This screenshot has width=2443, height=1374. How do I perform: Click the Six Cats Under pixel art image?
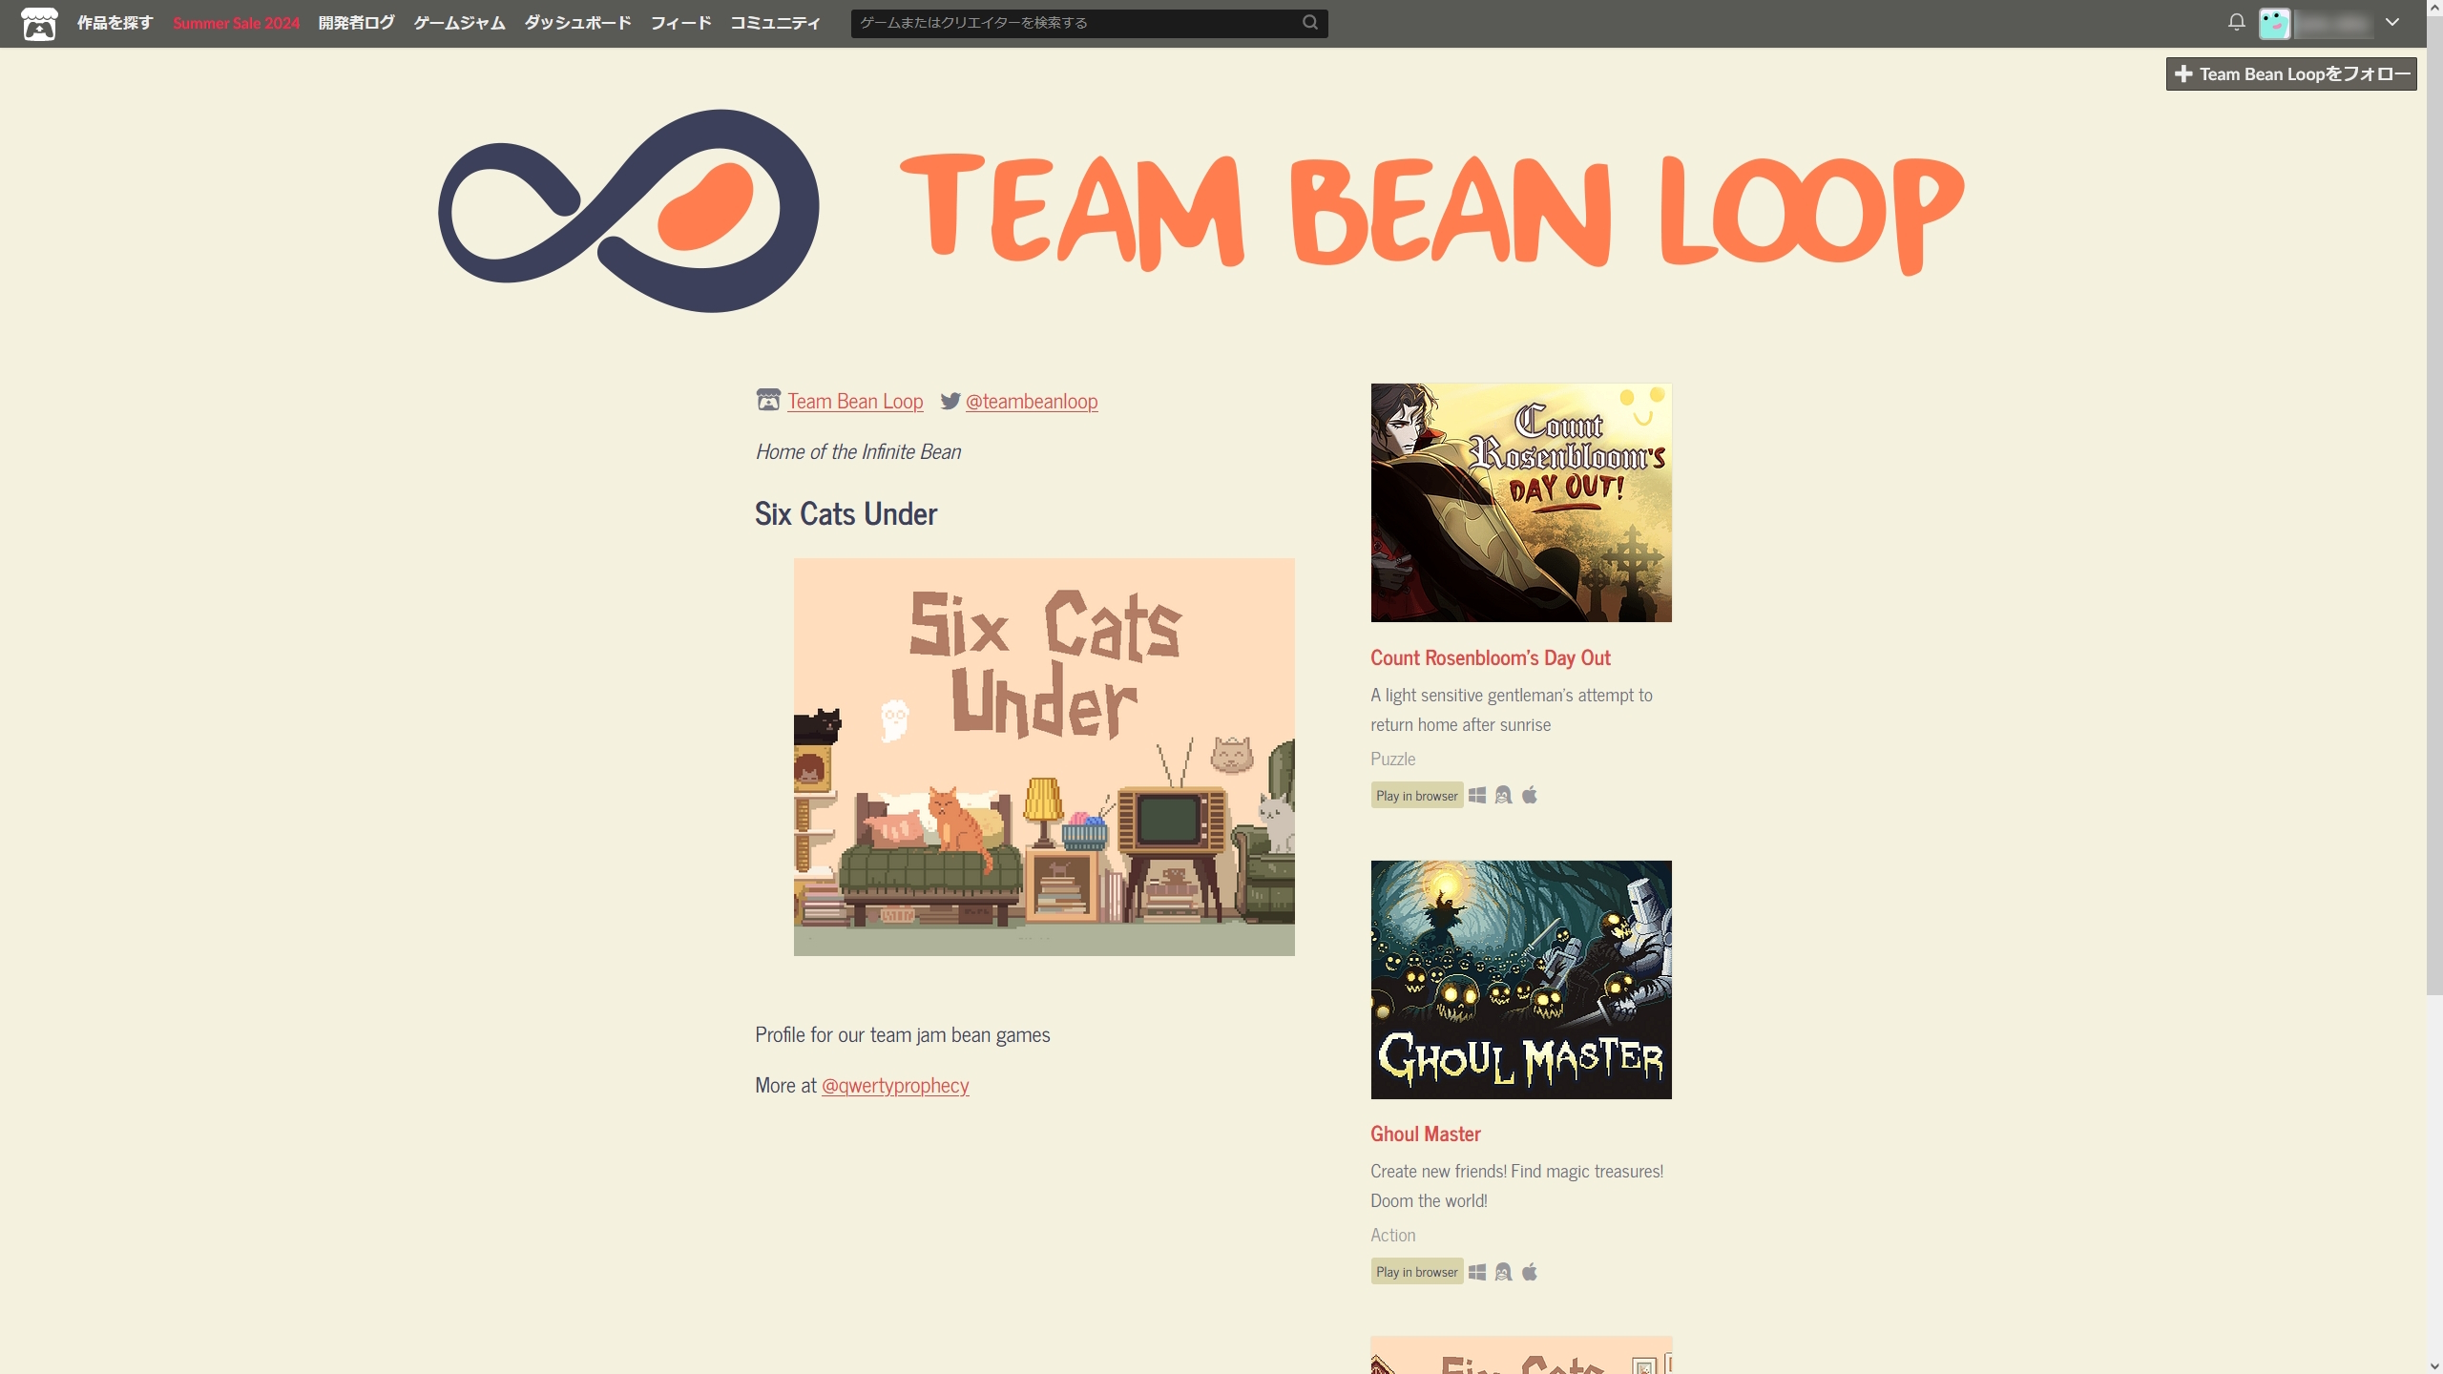(1044, 757)
